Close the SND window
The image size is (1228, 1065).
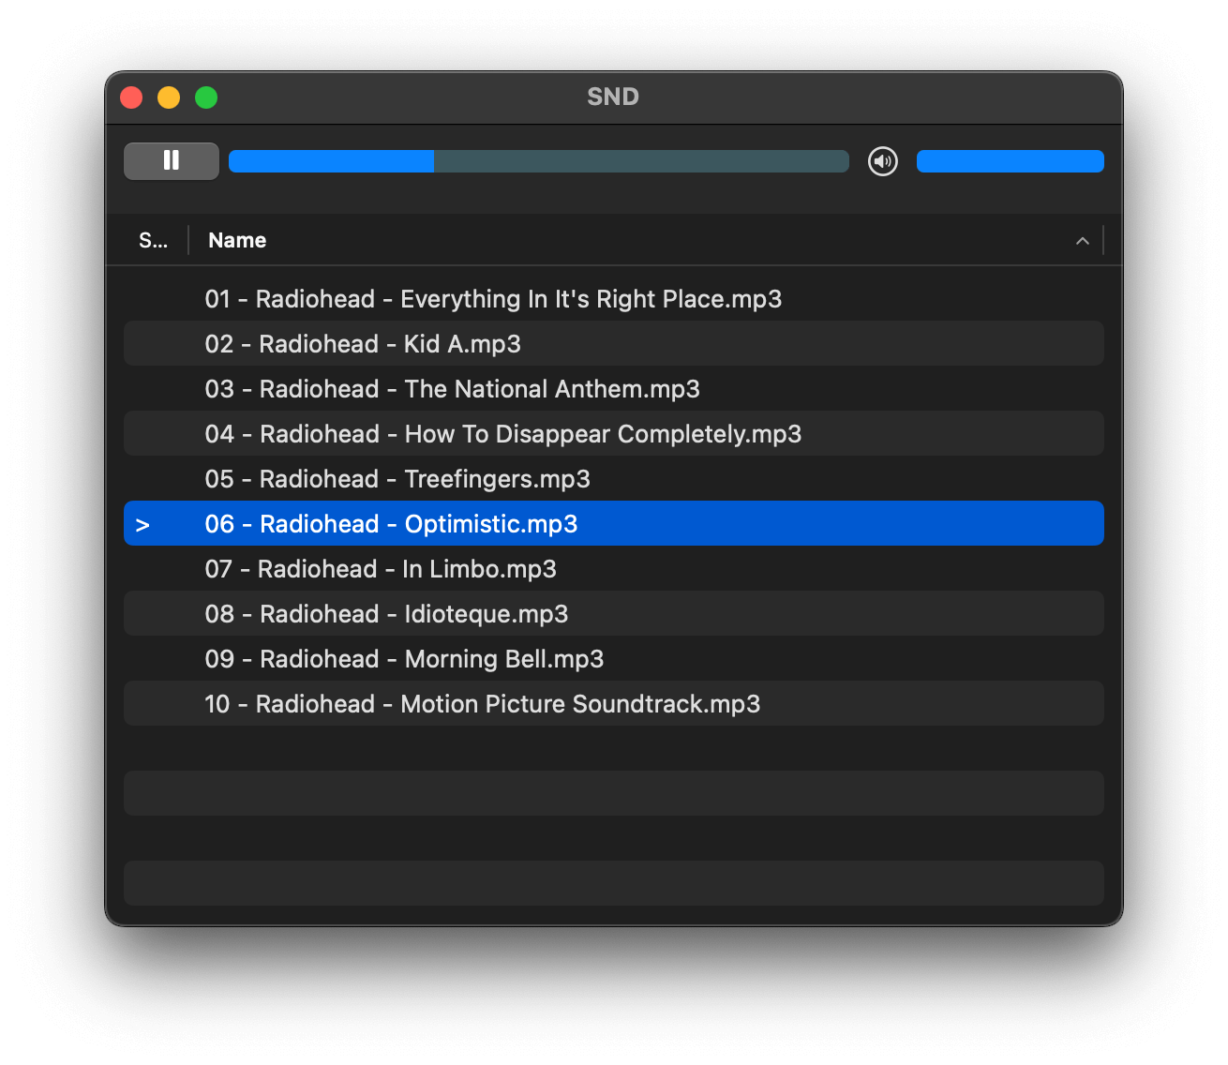[131, 97]
